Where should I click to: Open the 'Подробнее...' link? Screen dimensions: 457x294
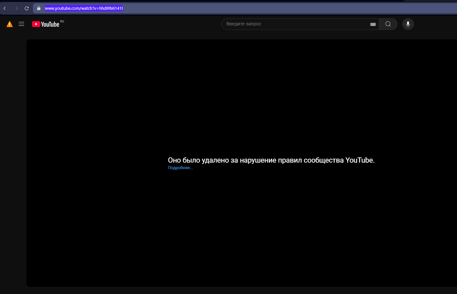(x=180, y=168)
